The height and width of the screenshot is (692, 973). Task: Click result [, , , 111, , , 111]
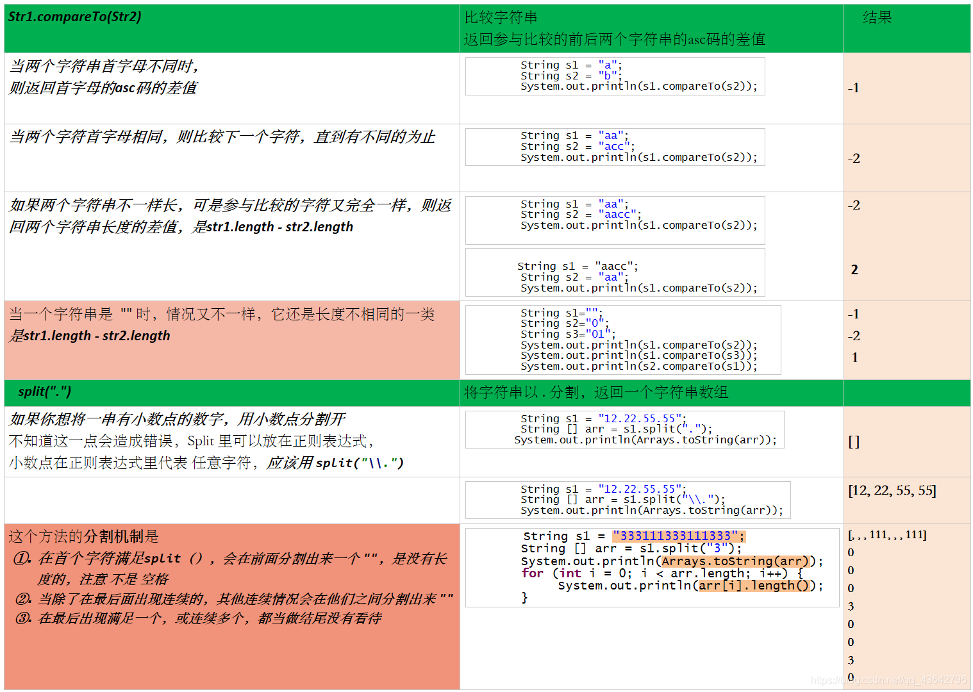coord(887,534)
